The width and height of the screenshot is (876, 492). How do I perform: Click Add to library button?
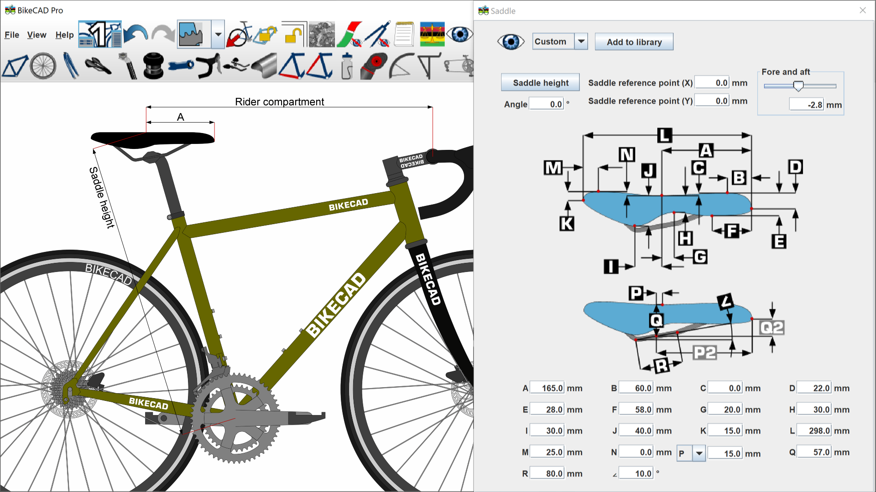pyautogui.click(x=634, y=42)
